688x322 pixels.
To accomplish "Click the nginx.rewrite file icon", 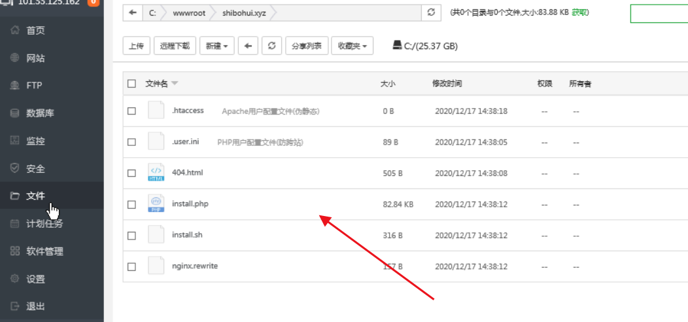I will coord(156,266).
